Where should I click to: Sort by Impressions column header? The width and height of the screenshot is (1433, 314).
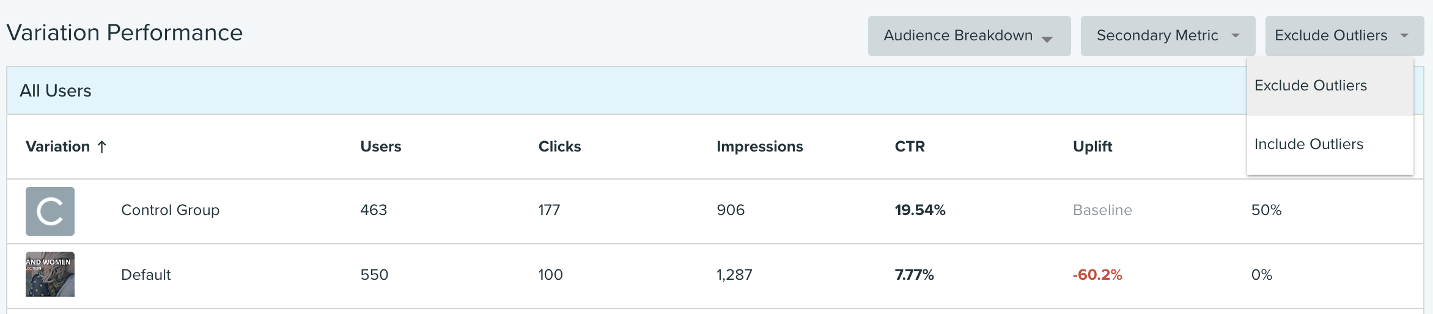(760, 147)
